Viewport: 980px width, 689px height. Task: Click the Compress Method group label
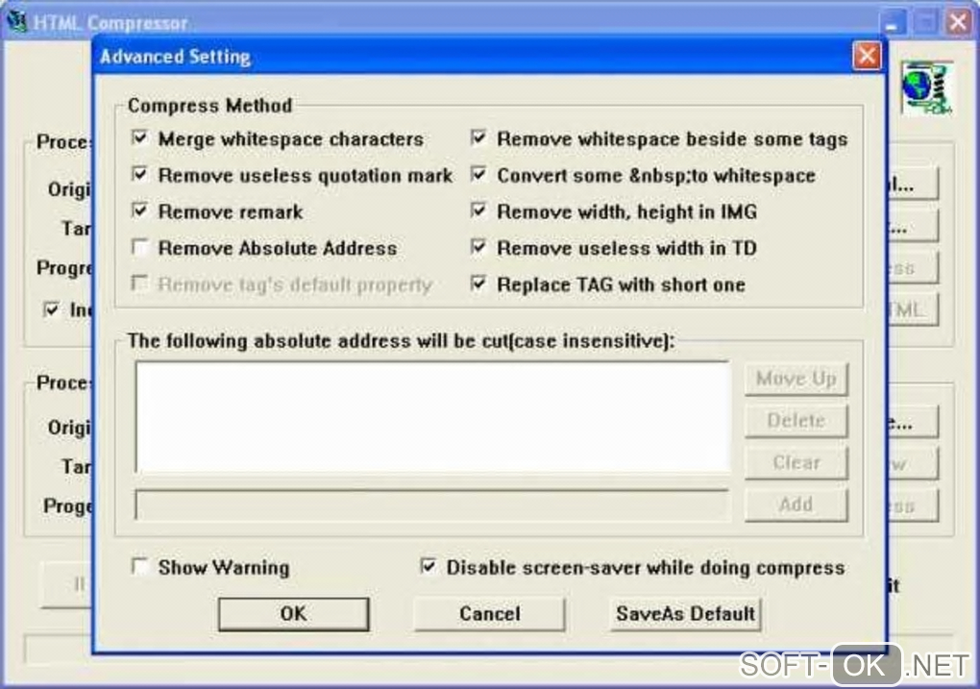tap(210, 105)
